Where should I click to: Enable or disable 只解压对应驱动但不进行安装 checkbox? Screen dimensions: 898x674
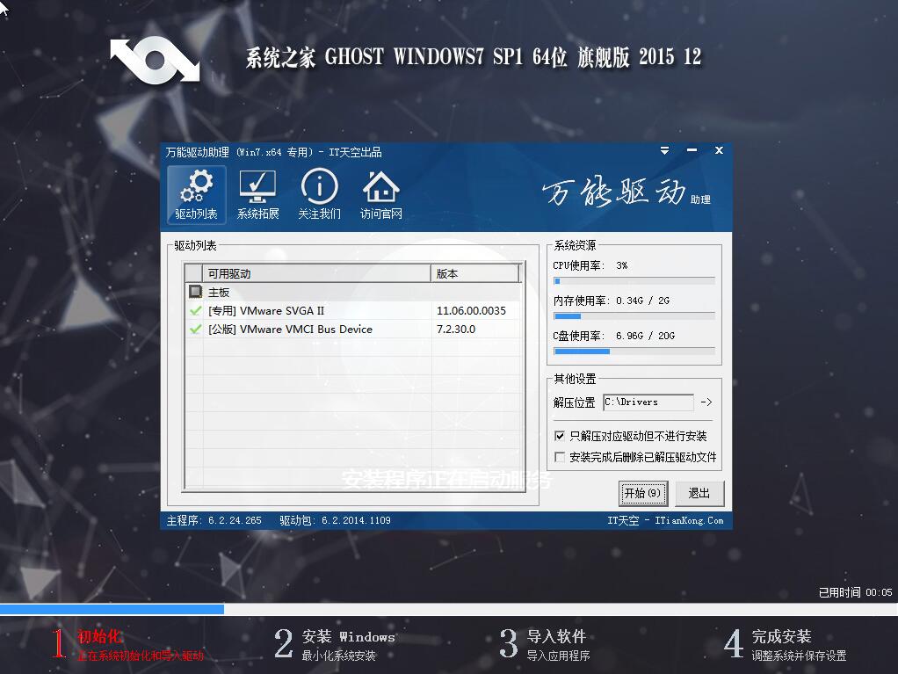pos(560,437)
